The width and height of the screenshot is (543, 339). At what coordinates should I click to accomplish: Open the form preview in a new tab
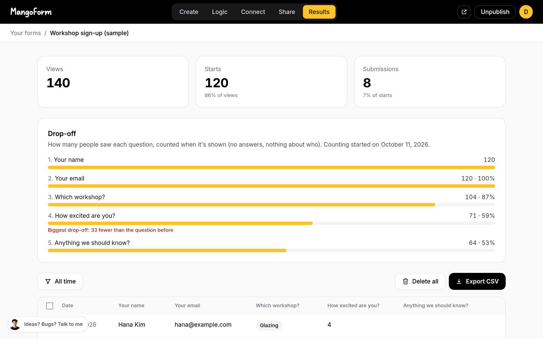click(464, 12)
